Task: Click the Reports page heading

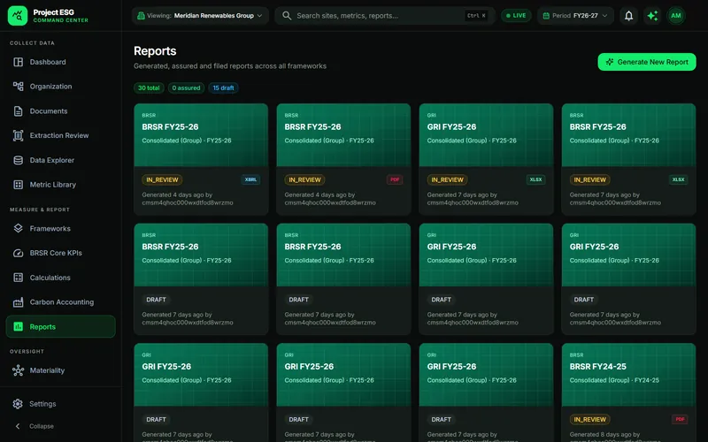Action: click(155, 51)
